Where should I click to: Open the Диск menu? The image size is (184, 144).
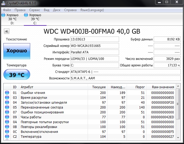point(57,10)
